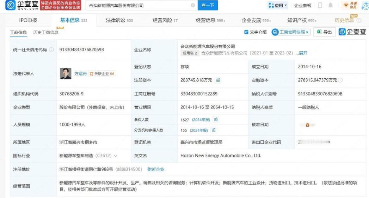Viewport: 369px width, 198px height.
Task: Open the 法律诉讼 tab
Action: coord(119,20)
